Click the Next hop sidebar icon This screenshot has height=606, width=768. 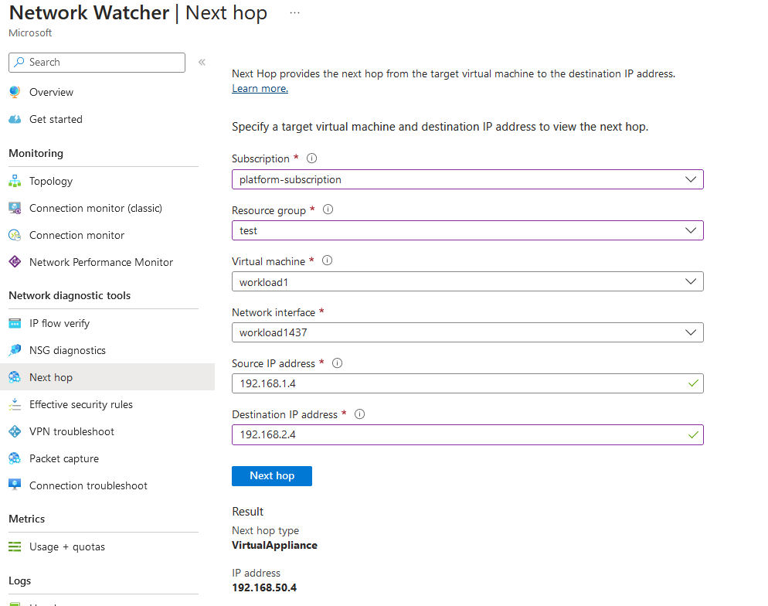pos(15,377)
